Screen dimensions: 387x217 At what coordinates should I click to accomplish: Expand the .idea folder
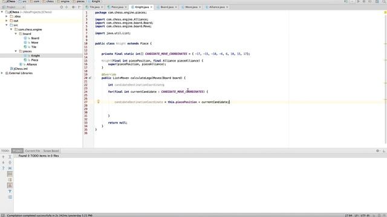coord(7,16)
